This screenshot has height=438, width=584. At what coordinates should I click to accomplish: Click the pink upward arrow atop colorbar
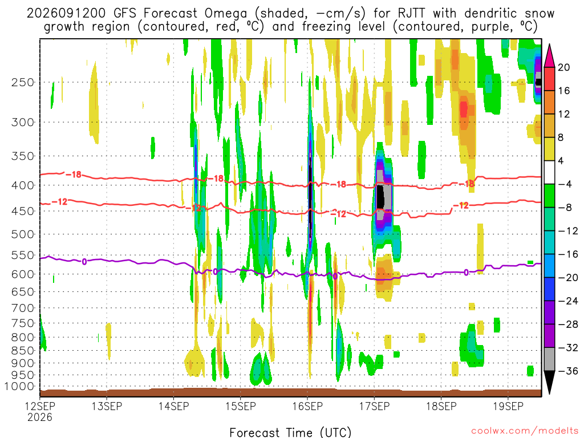[x=549, y=55]
